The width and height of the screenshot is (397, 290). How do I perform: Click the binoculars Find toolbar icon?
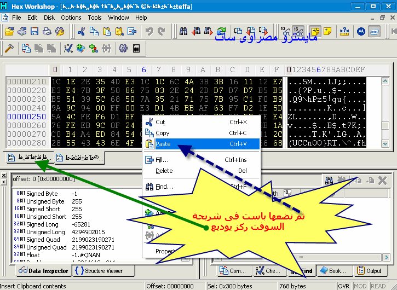183,31
